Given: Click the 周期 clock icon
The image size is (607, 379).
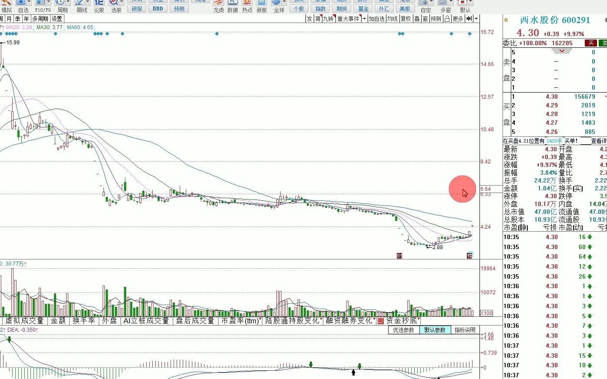Looking at the screenshot, I should (x=60, y=3).
